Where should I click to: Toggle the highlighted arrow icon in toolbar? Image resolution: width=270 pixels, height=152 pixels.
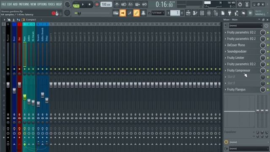[123, 13]
